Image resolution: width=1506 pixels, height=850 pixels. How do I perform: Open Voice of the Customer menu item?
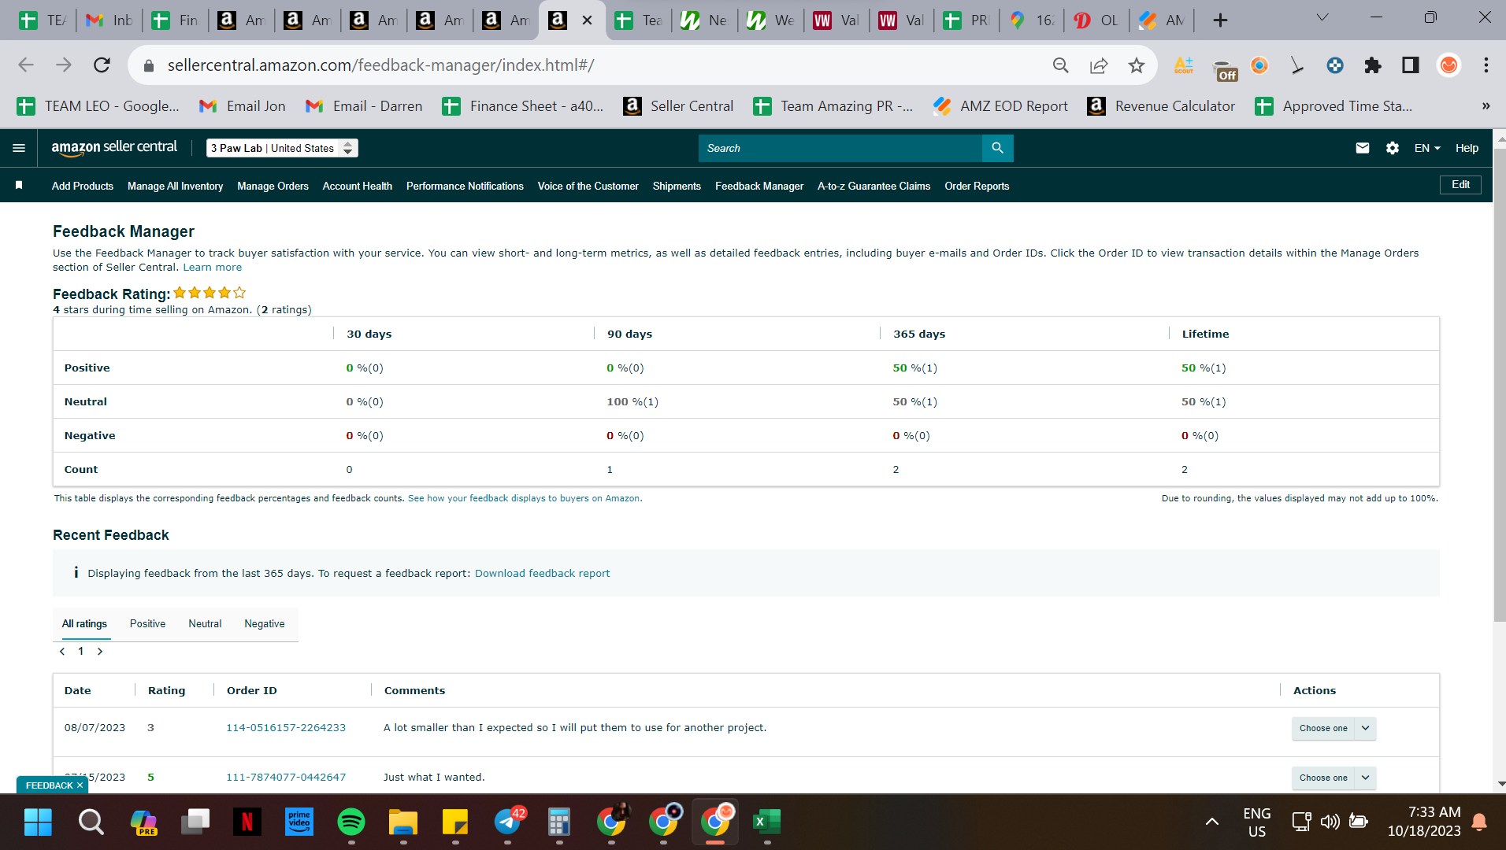coord(588,186)
